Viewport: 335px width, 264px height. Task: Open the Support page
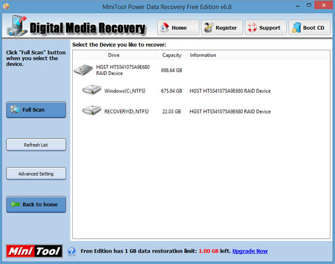point(266,28)
